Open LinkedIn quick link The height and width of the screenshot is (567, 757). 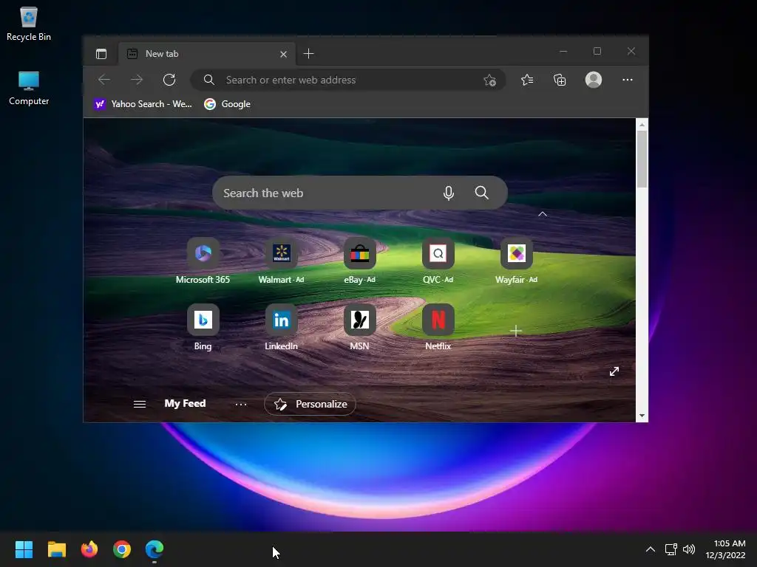coord(281,327)
